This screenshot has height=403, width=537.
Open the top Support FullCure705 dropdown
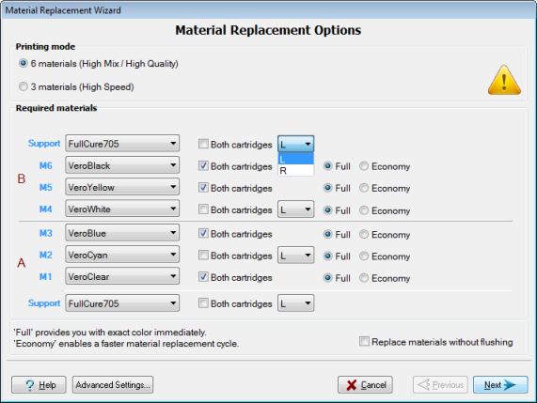[x=122, y=144]
